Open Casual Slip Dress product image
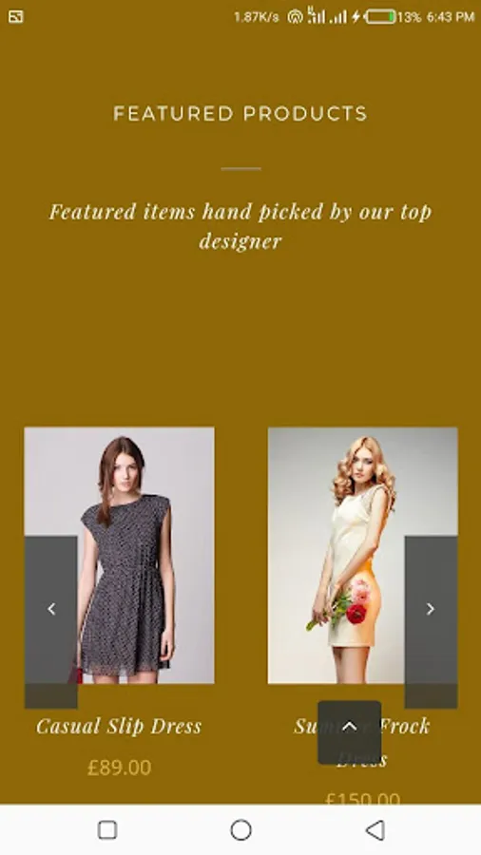This screenshot has height=855, width=481. pos(120,555)
